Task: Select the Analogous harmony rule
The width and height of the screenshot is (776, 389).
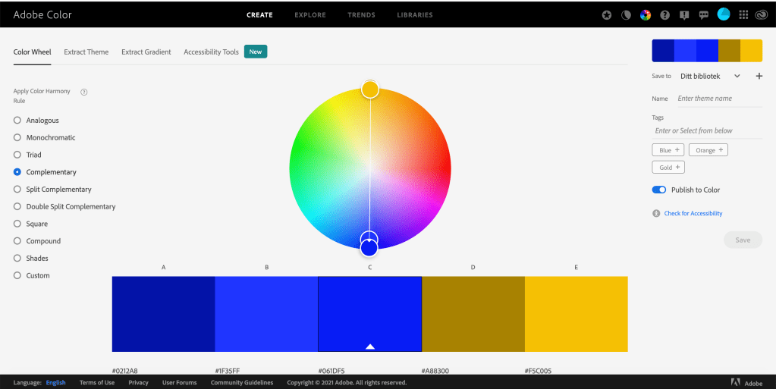Action: (x=17, y=121)
